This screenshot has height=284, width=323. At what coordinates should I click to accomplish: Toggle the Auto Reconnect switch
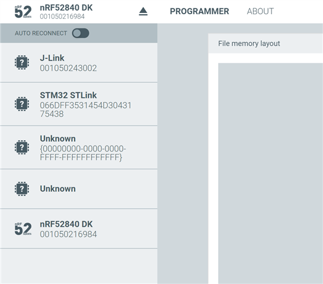tap(81, 33)
